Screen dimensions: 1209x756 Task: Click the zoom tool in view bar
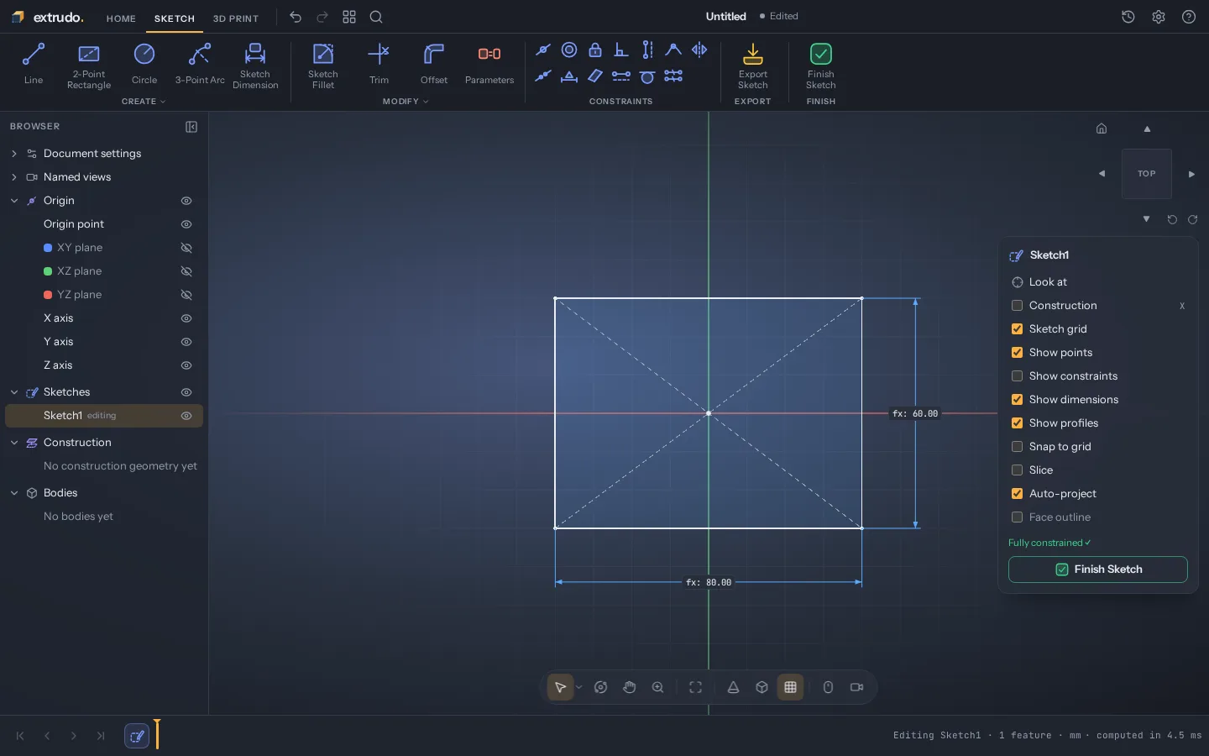[x=658, y=687]
